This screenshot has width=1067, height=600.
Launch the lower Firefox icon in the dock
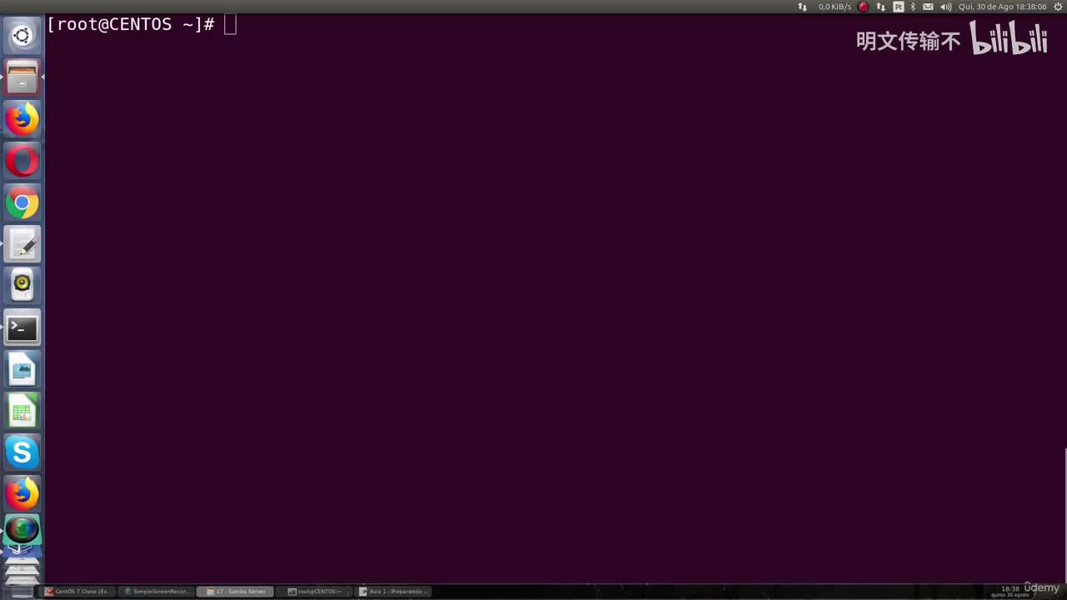(x=22, y=494)
